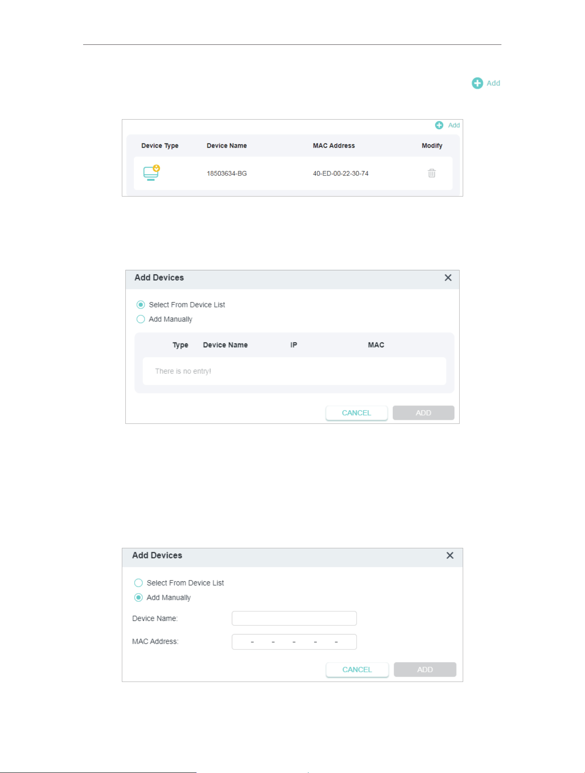Delete device 18503634-BG with trash icon
Image resolution: width=585 pixels, height=773 pixels.
click(432, 173)
